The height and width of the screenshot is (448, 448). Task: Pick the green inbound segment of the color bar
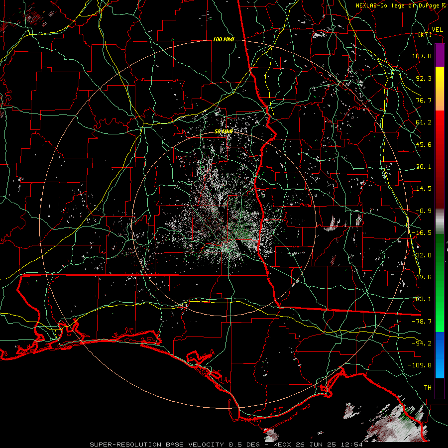point(440,283)
